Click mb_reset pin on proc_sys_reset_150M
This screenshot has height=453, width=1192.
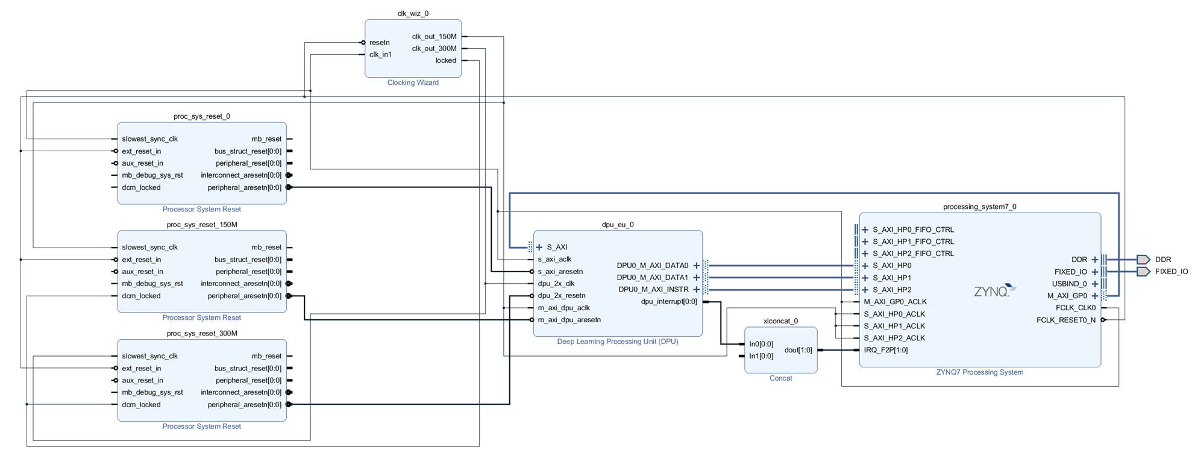266,248
